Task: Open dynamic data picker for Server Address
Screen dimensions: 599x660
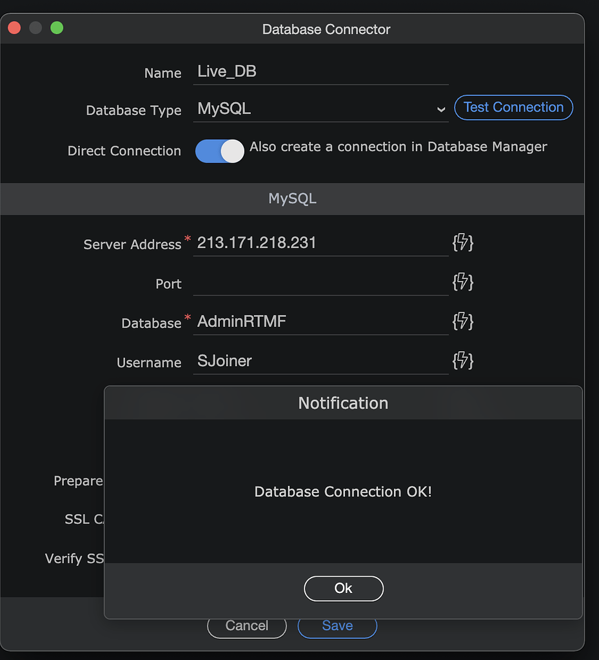Action: pyautogui.click(x=462, y=242)
